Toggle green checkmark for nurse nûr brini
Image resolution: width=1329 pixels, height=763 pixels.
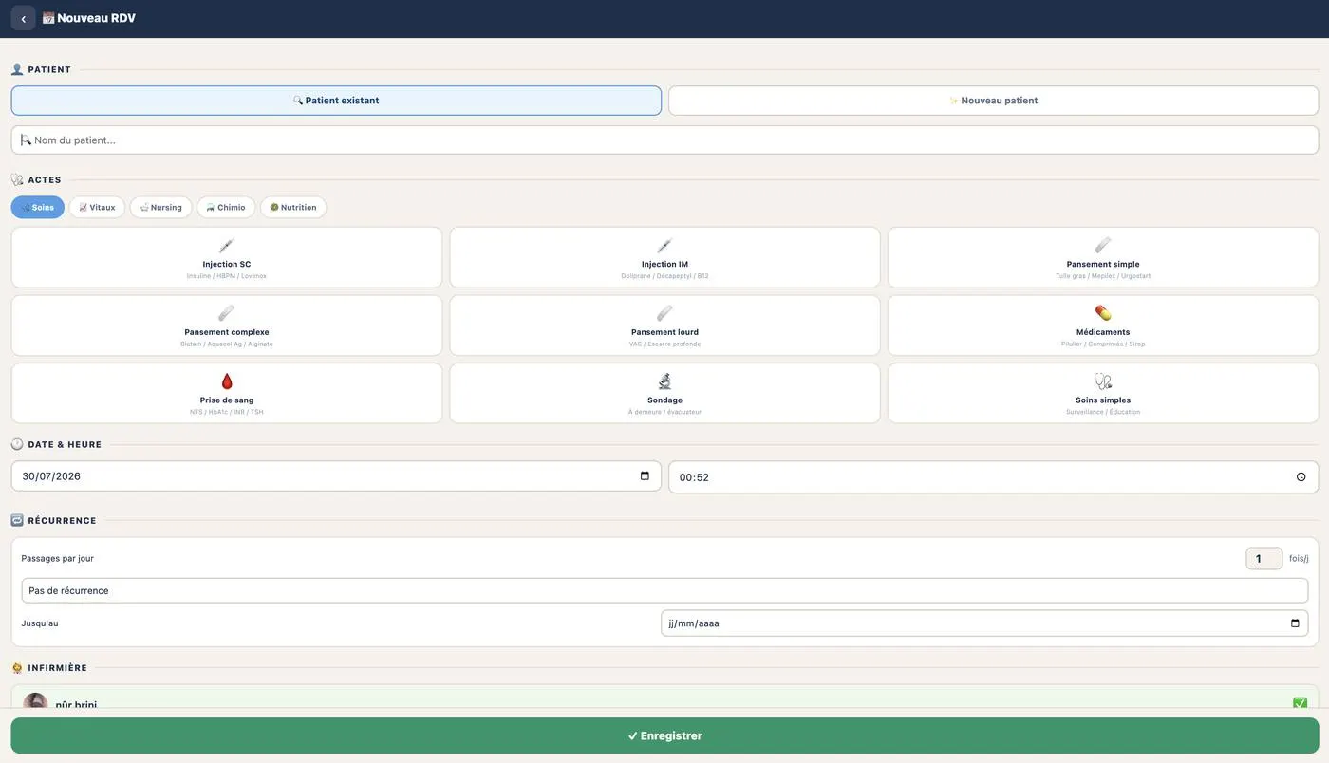[1300, 703]
